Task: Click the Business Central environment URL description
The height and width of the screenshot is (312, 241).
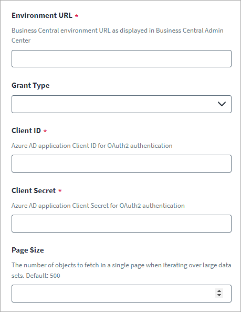Action: coord(117,35)
